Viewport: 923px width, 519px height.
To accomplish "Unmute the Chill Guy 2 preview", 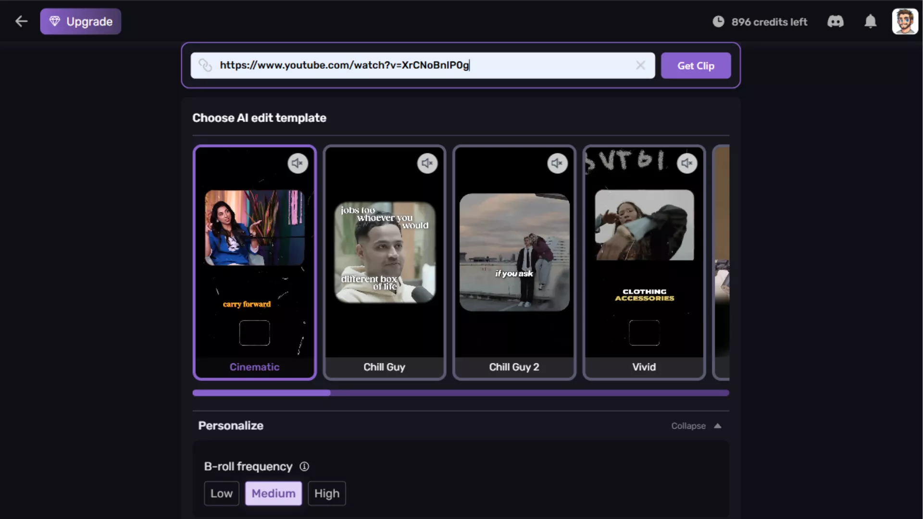I will click(557, 163).
